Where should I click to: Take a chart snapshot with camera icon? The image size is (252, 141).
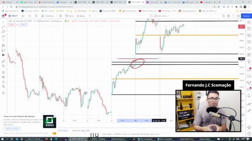[238, 16]
